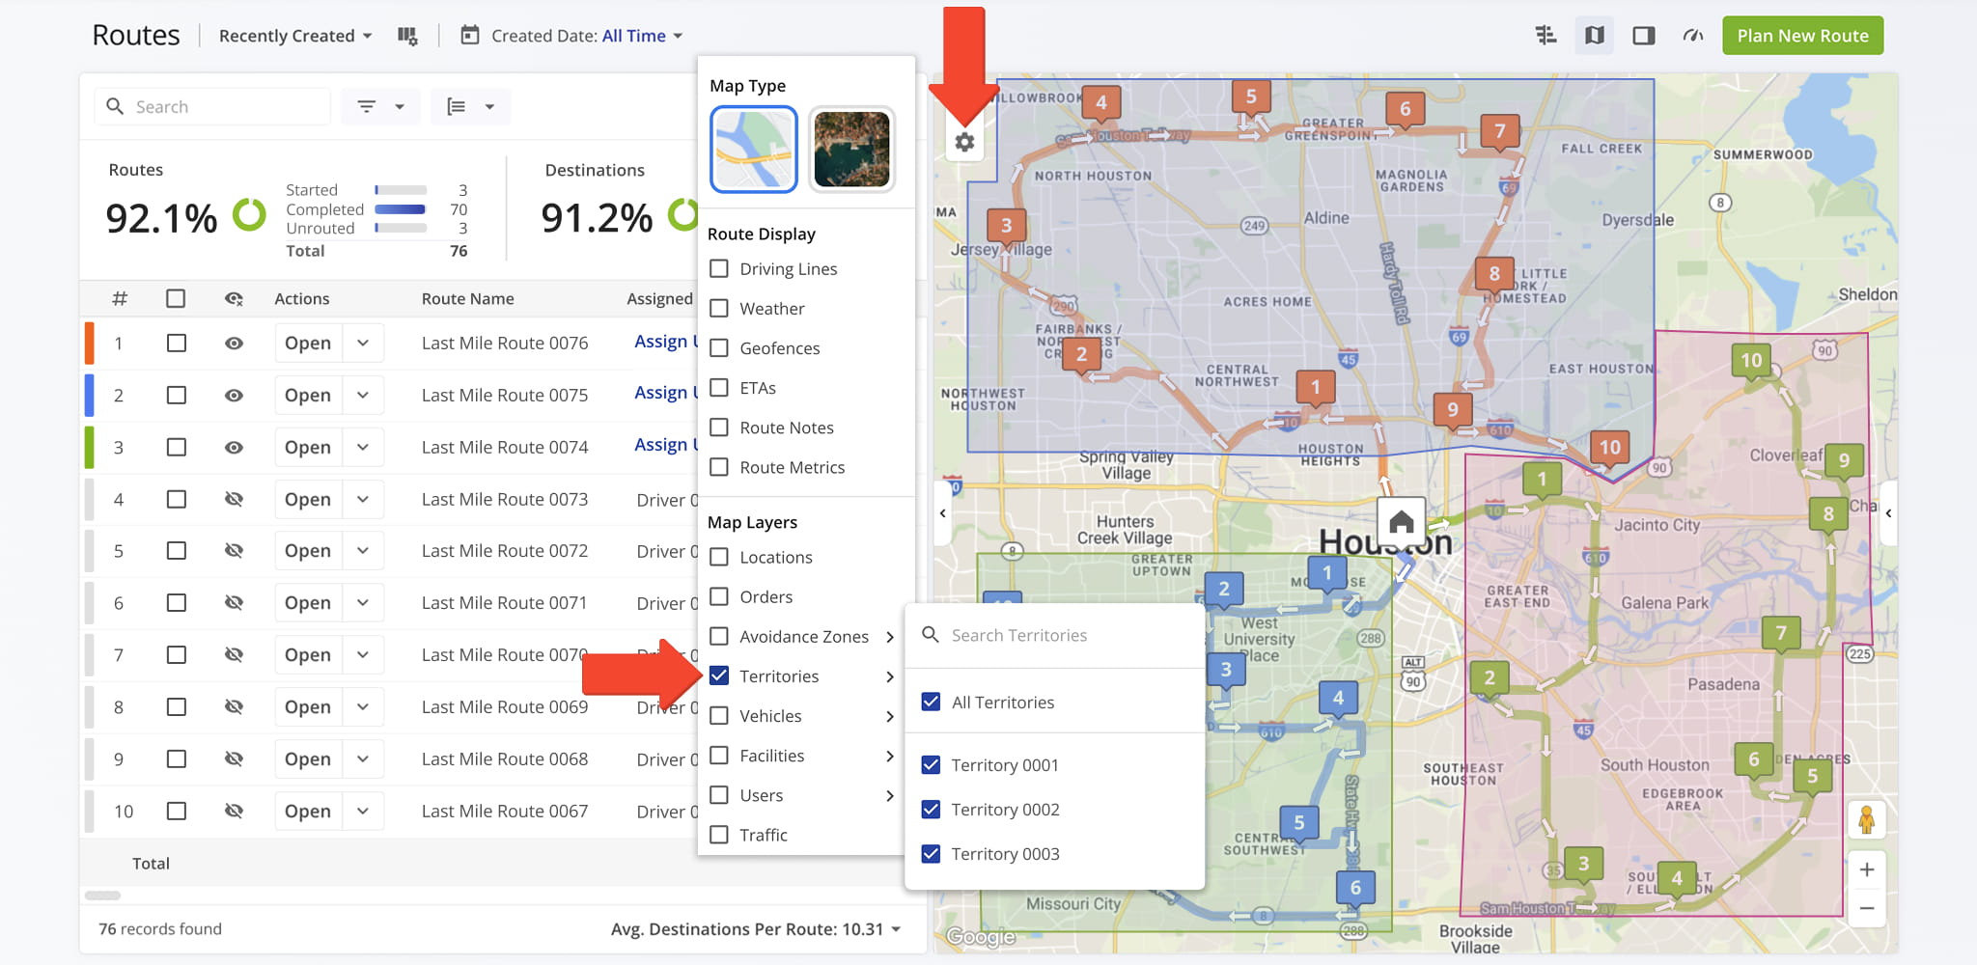
Task: Open the speedometer metrics icon
Action: point(1692,36)
